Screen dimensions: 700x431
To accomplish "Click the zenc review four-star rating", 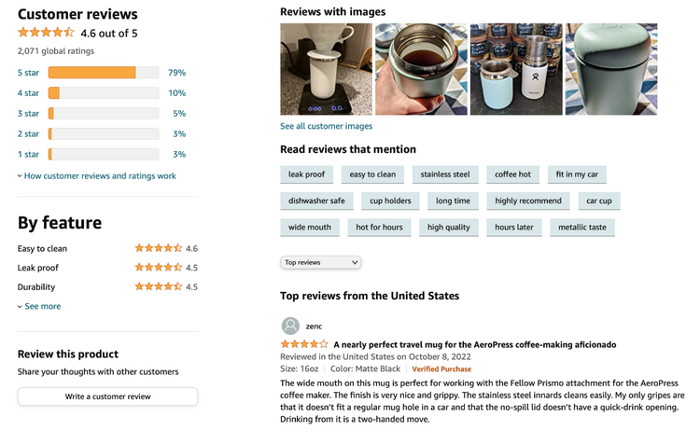I will pyautogui.click(x=303, y=344).
